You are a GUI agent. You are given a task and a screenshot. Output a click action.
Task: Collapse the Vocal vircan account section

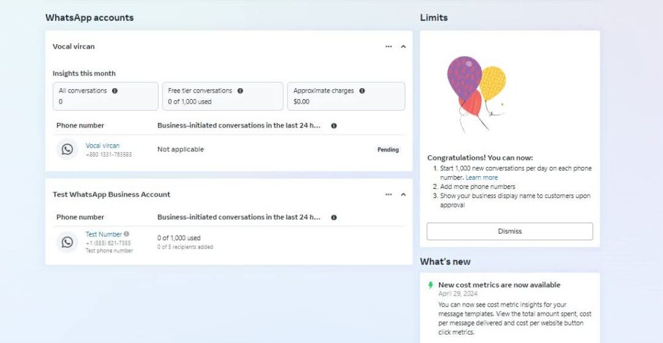403,47
